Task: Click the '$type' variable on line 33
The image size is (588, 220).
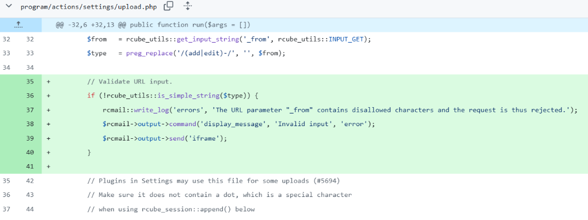Action: click(x=97, y=54)
